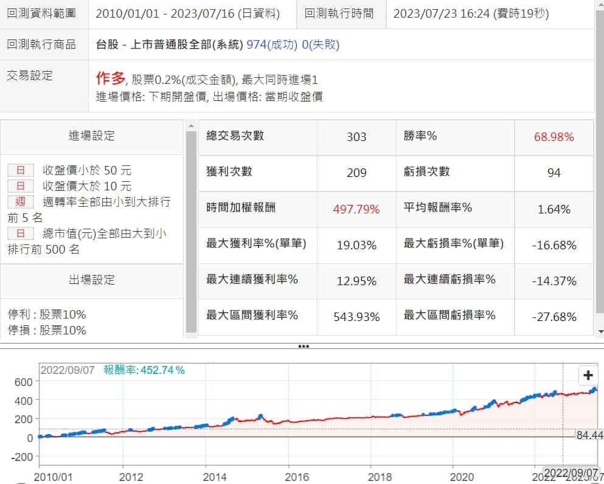The height and width of the screenshot is (484, 604).
Task: Click the 停利 : 股票10% exit rule
Action: click(x=47, y=314)
